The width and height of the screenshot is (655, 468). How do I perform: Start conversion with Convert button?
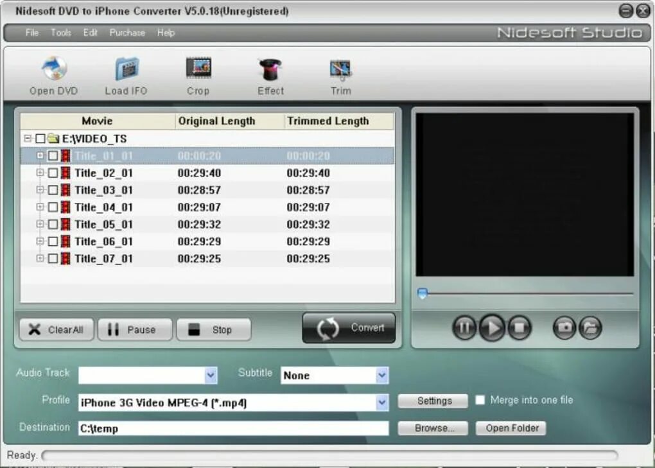[x=349, y=328]
